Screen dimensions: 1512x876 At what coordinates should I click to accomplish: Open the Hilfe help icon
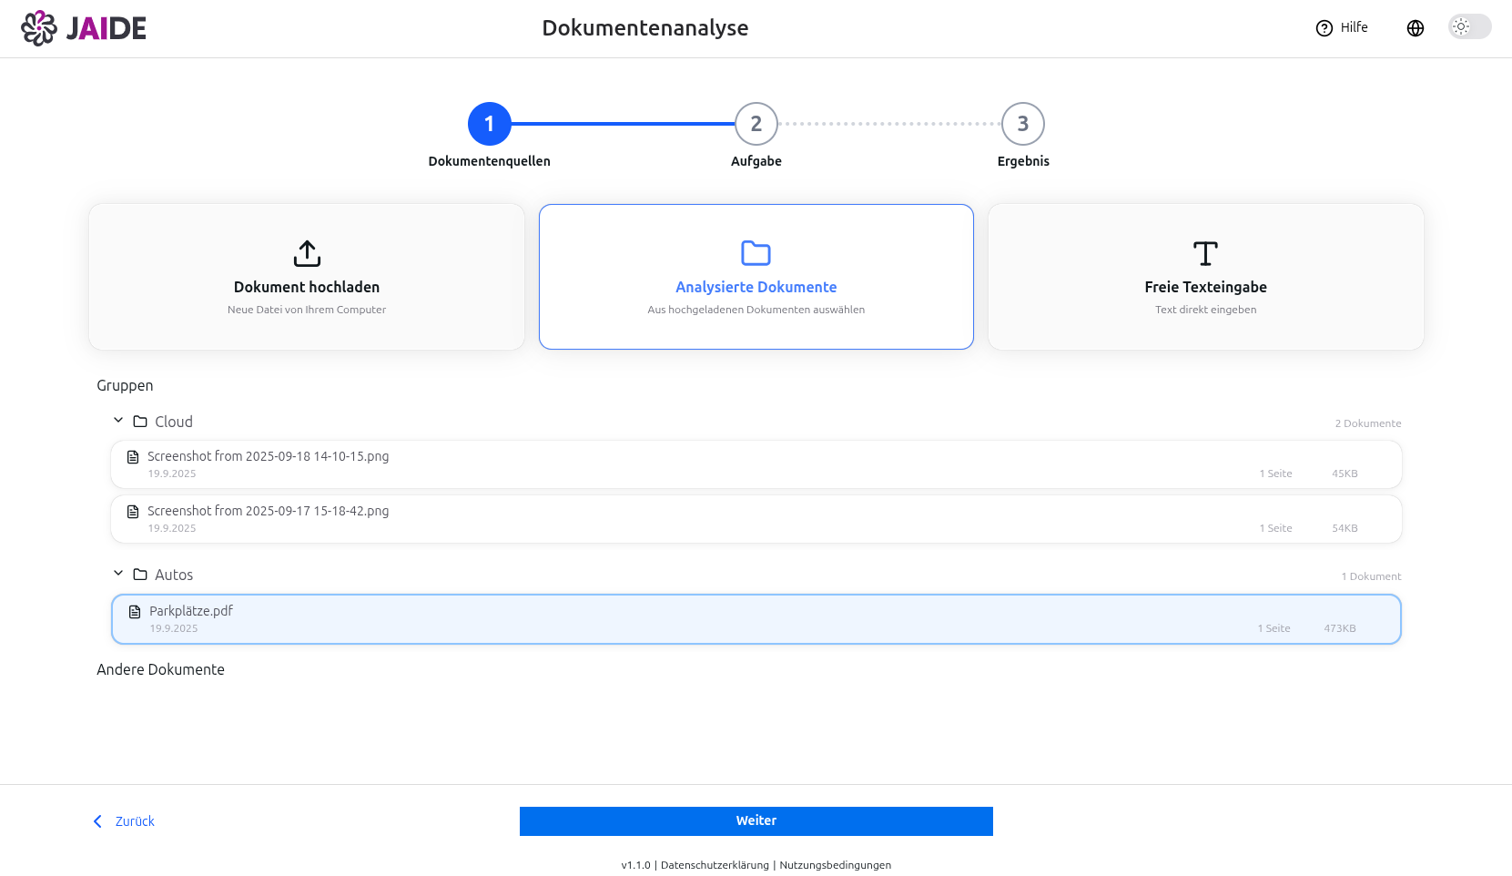[x=1324, y=28]
